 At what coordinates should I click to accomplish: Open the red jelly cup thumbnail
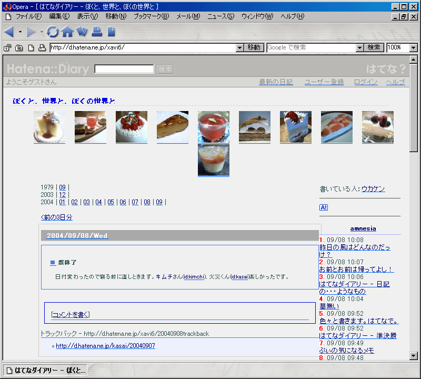point(214,127)
